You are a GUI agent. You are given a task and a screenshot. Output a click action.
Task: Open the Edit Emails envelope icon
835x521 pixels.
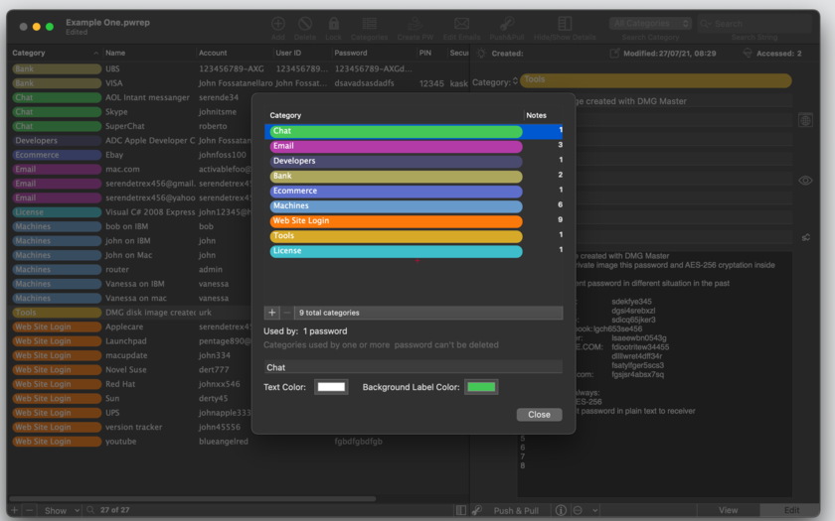[x=461, y=24]
